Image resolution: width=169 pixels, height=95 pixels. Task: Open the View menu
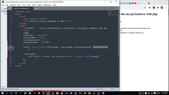point(24,5)
